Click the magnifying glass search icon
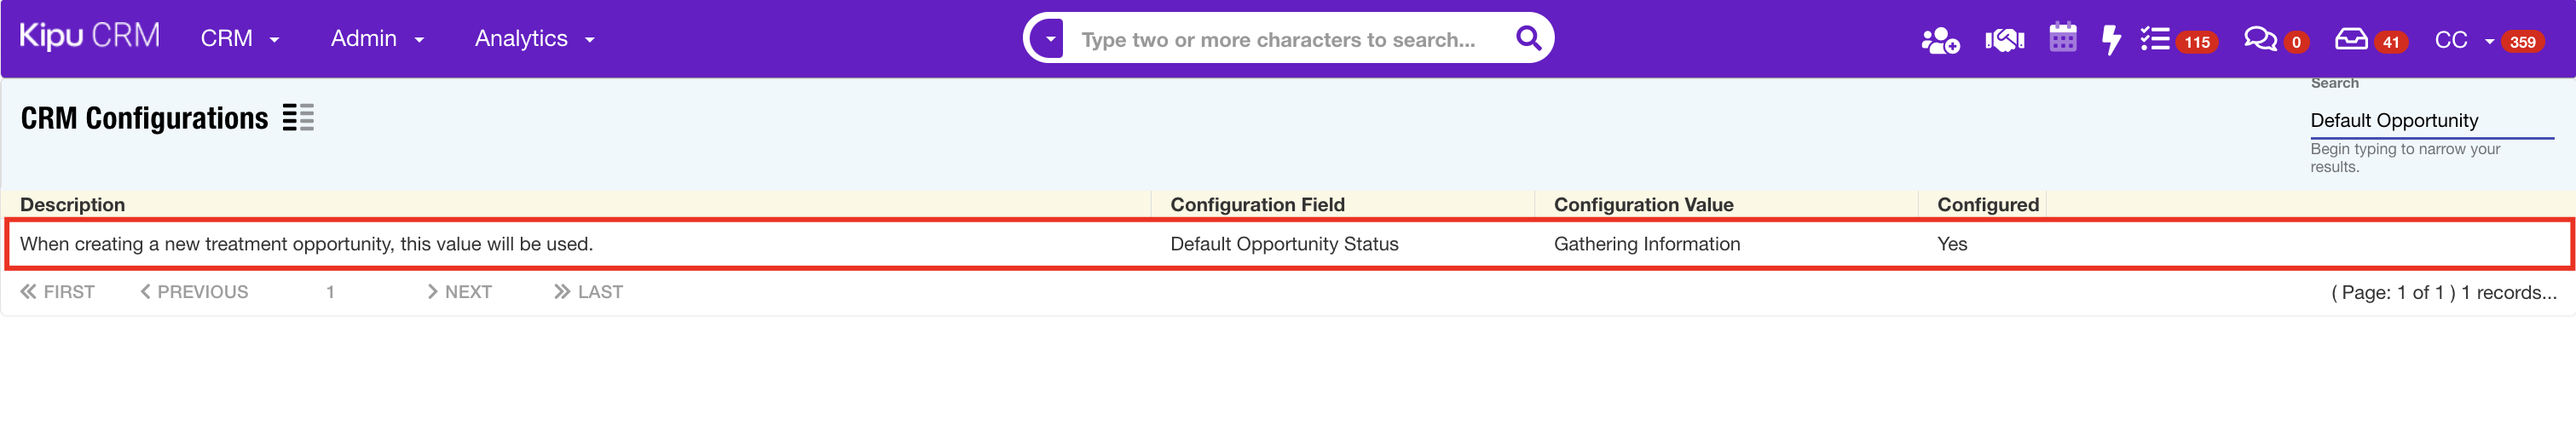 (1527, 38)
